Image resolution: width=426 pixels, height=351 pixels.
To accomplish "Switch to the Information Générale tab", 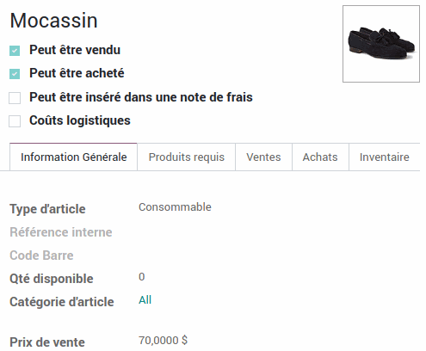I will [x=73, y=157].
